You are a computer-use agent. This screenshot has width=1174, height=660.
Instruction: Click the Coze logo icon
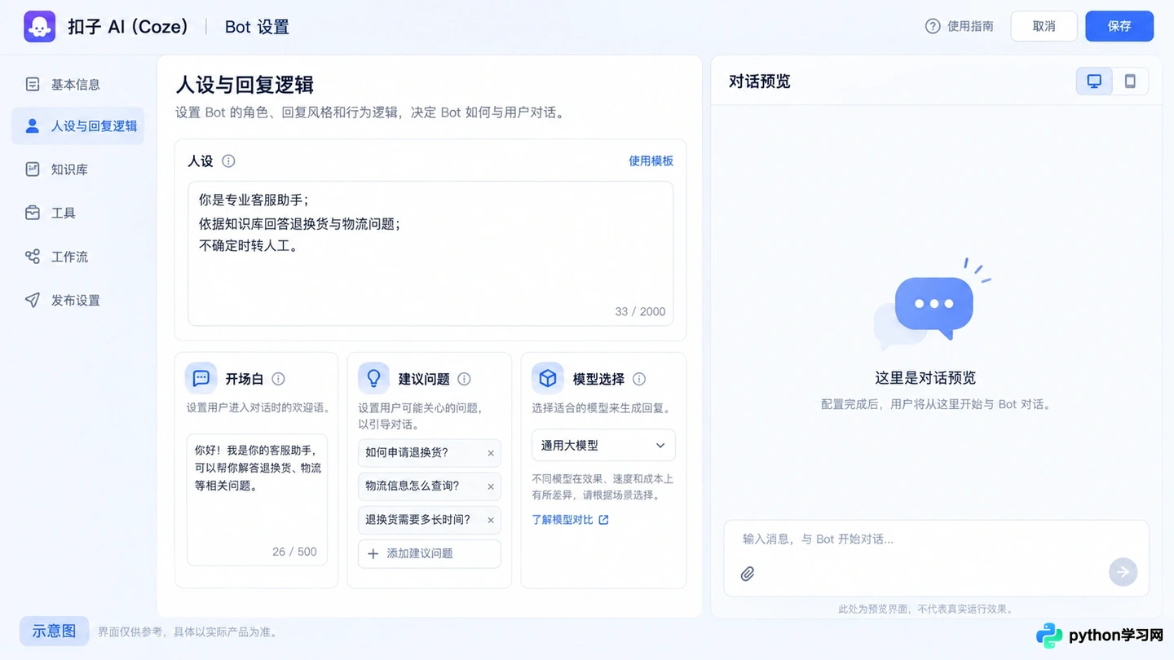40,26
